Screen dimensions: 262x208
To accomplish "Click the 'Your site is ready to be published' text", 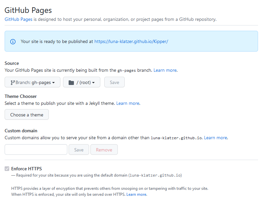I will (57, 42).
